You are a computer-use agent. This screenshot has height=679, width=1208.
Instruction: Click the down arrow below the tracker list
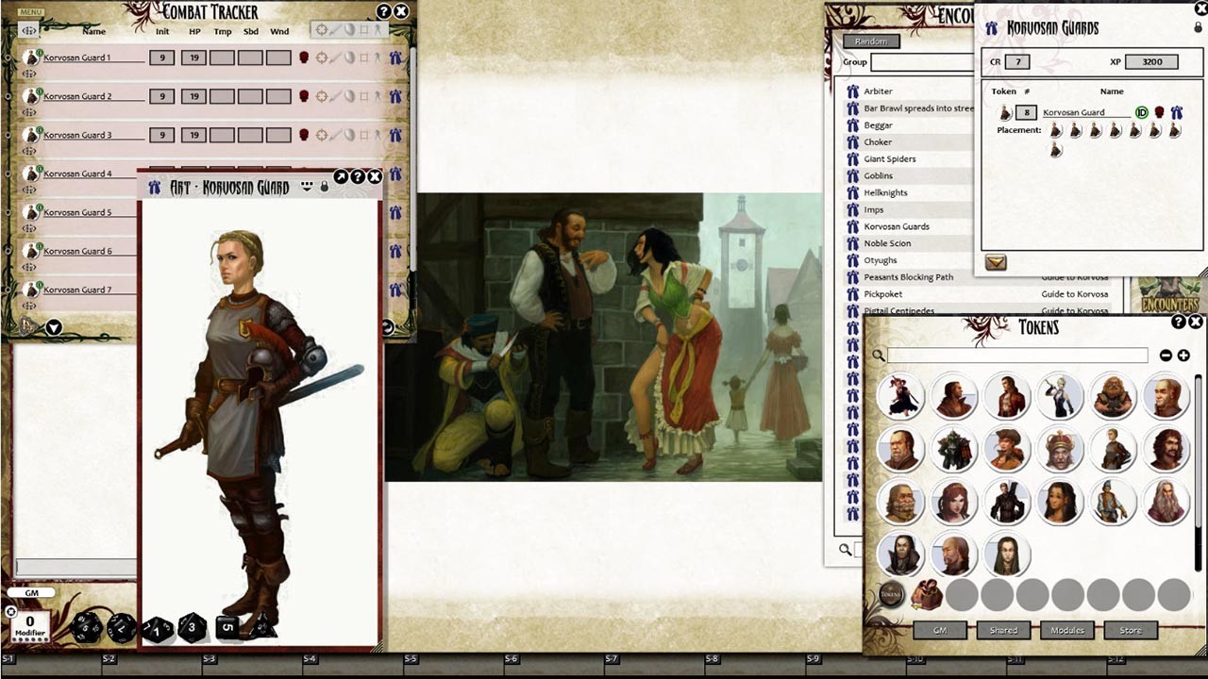pyautogui.click(x=54, y=327)
